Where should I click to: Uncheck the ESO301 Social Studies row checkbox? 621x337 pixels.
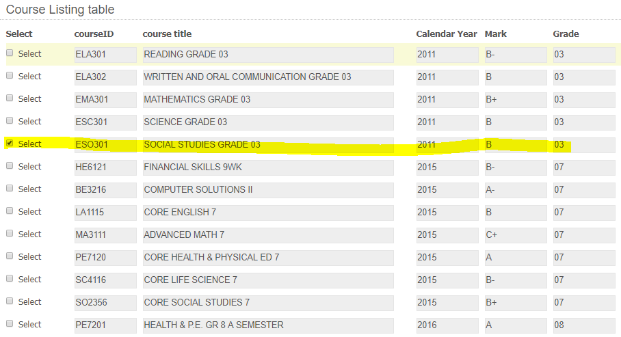[x=10, y=143]
